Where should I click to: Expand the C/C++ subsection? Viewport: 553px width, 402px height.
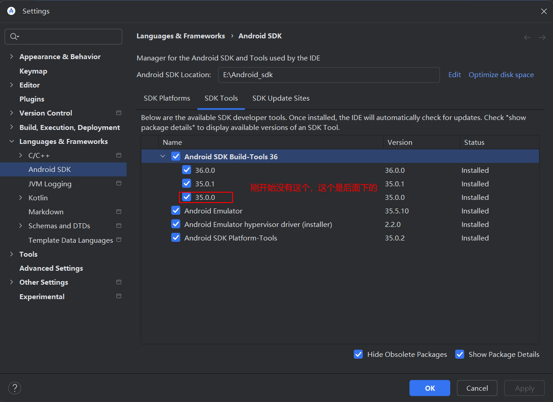(x=21, y=155)
